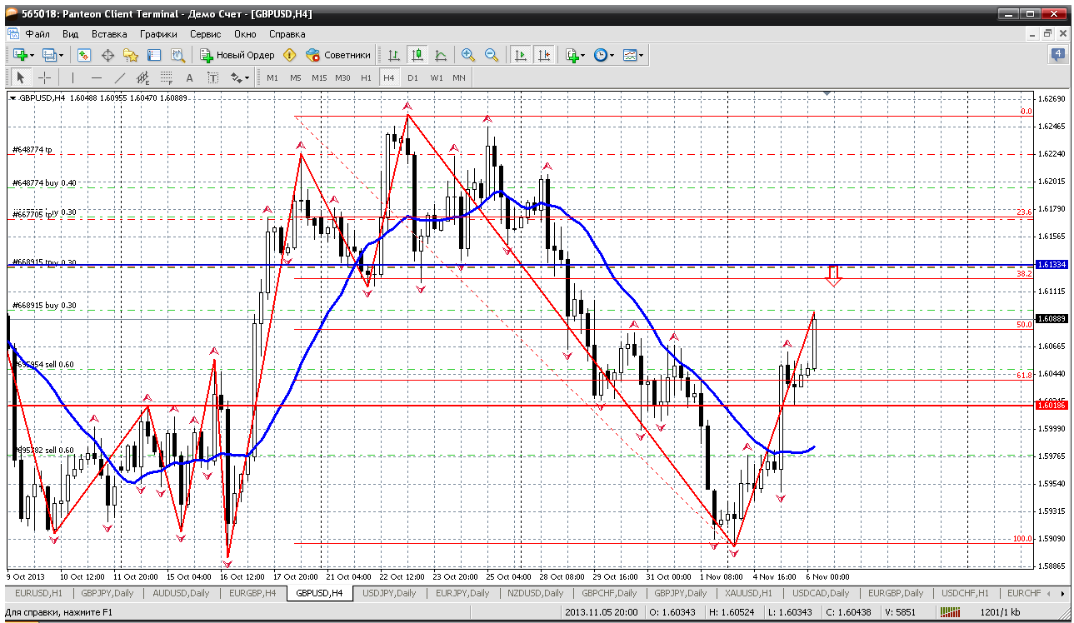Click the Новый Ордер button
Image resolution: width=1074 pixels, height=623 pixels.
[237, 55]
